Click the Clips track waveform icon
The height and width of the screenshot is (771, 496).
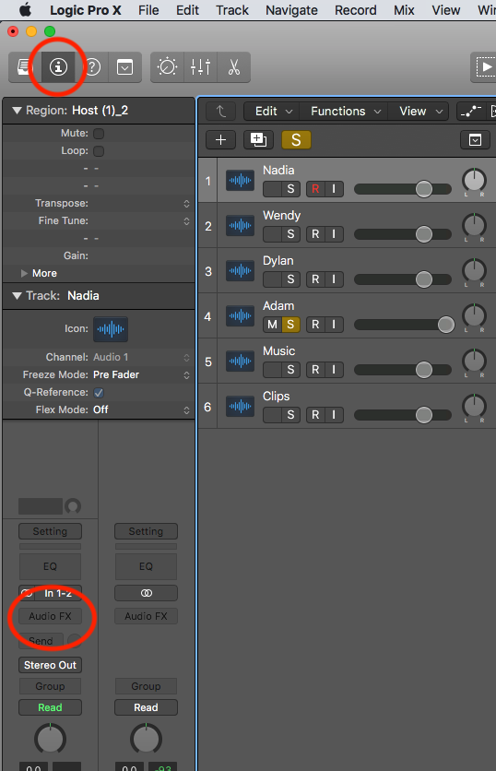coord(240,407)
